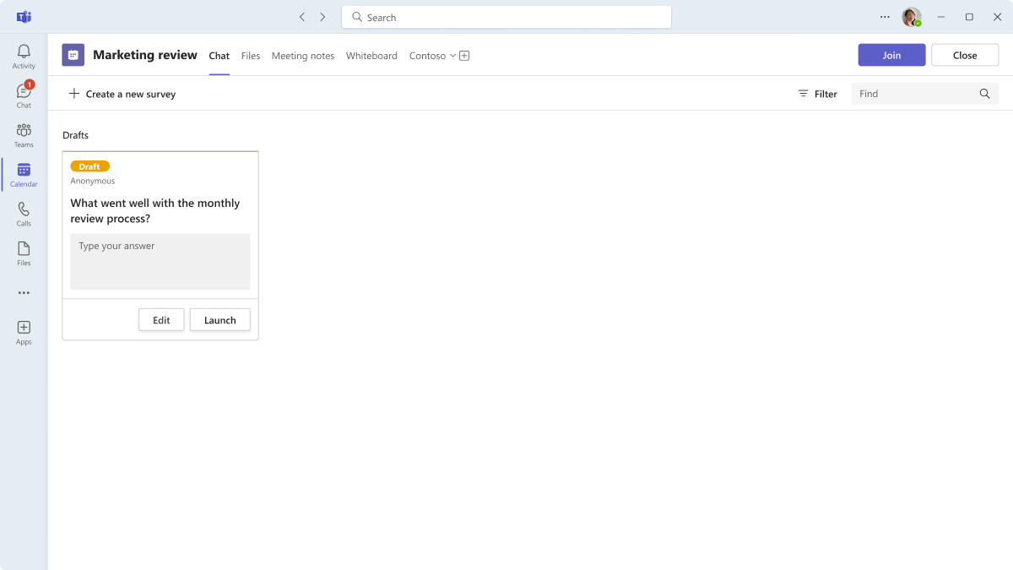
Task: Click the add tab plus icon
Action: coord(464,56)
